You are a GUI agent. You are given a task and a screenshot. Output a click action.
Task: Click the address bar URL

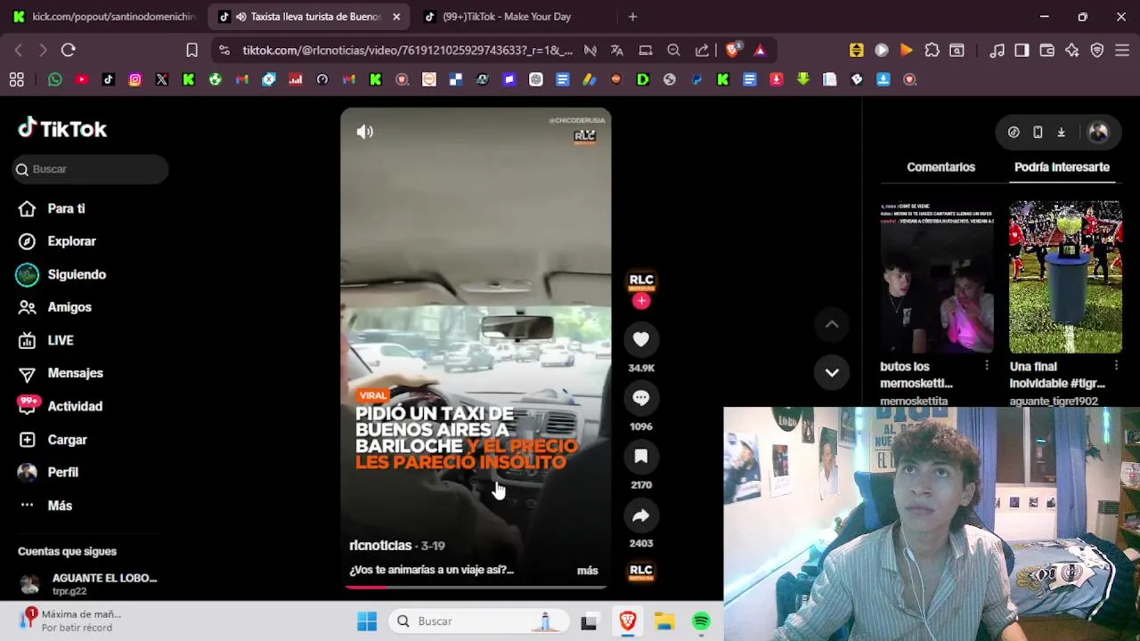[x=408, y=51]
